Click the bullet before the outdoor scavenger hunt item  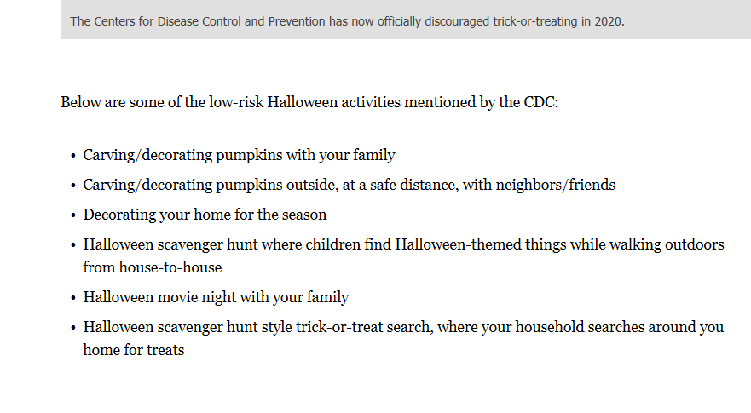pos(73,245)
